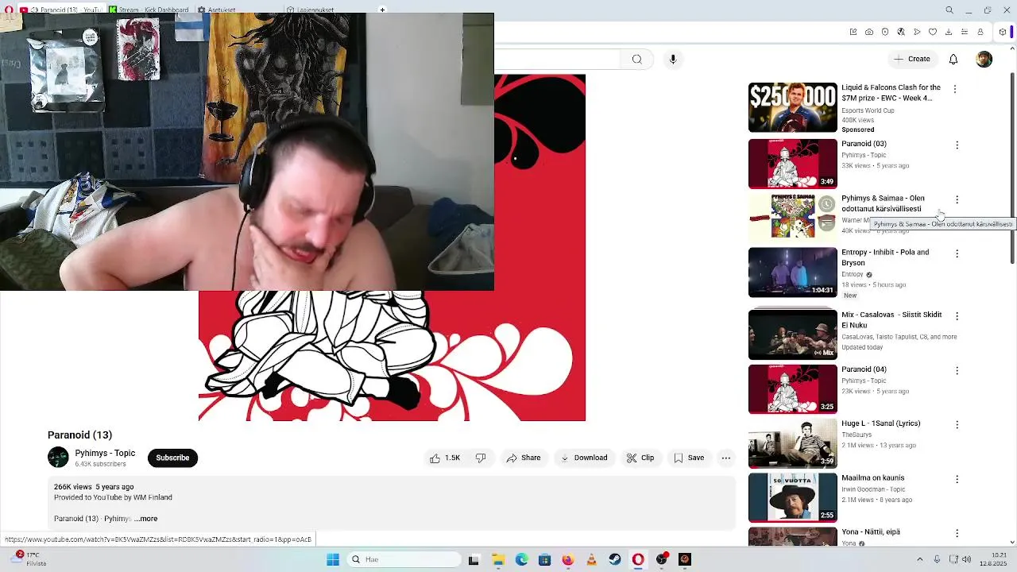Screen dimensions: 1017x572
Task: Open more options for the Entropy video
Action: click(x=957, y=253)
